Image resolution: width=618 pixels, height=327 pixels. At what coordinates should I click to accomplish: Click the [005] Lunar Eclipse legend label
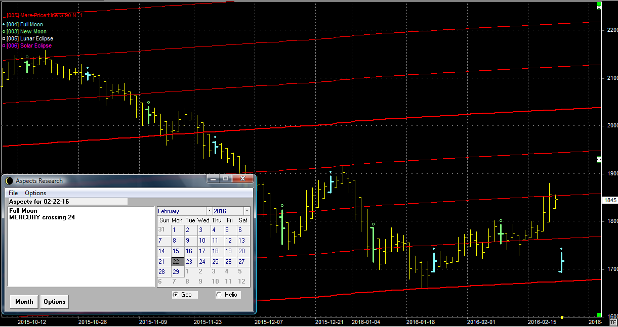tap(29, 38)
